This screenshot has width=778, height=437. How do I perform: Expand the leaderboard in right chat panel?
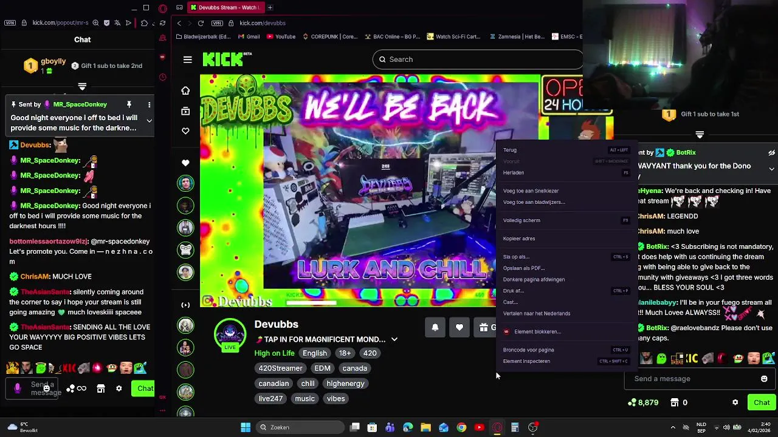[700, 135]
